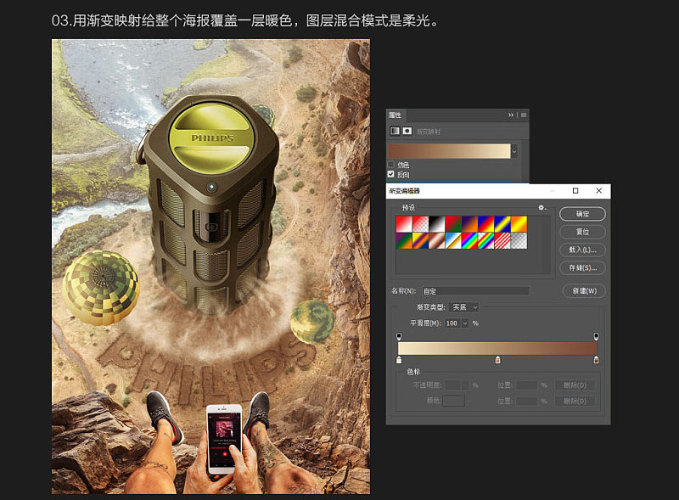Select the copper gradient preset
Image resolution: width=679 pixels, height=500 pixels.
coord(436,240)
